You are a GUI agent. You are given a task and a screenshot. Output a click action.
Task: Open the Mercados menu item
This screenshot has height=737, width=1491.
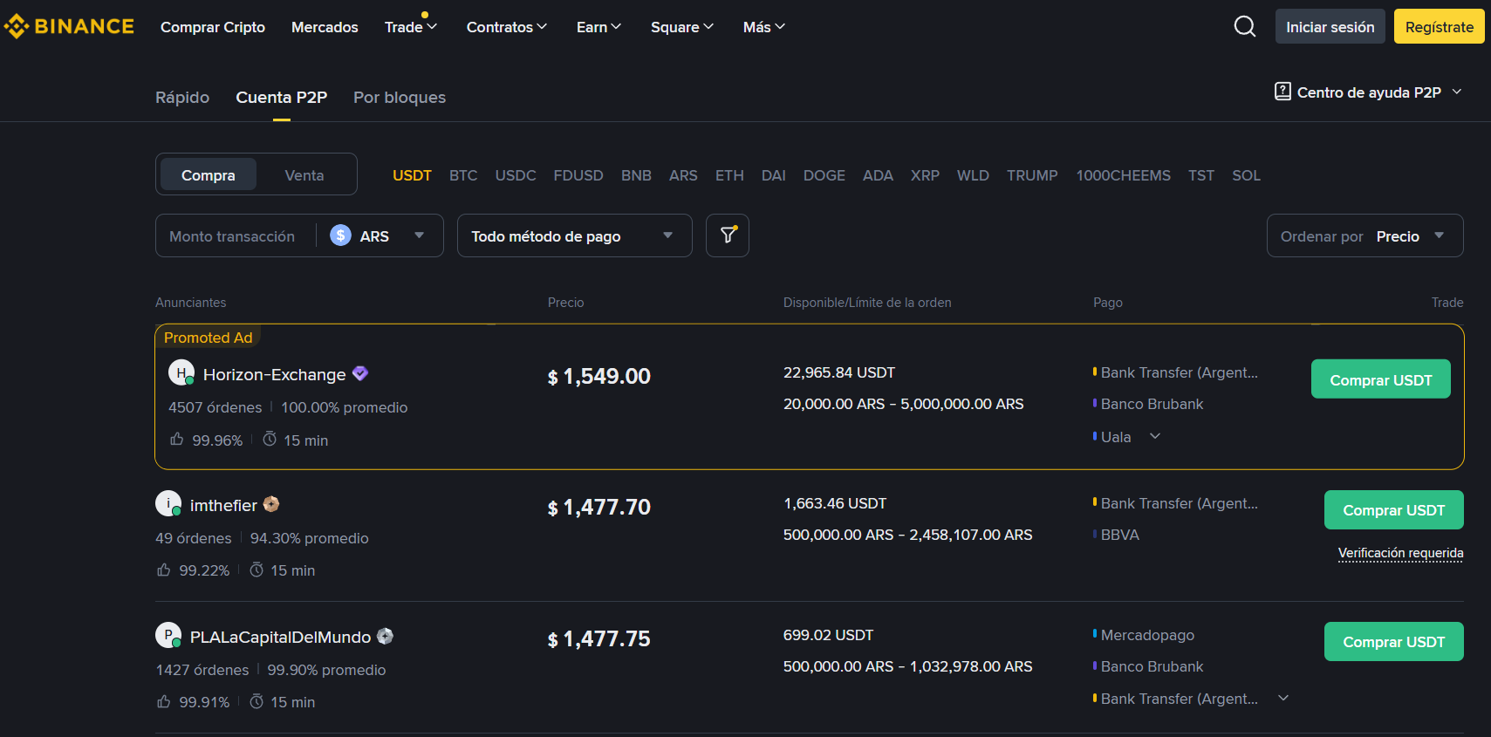pos(325,27)
